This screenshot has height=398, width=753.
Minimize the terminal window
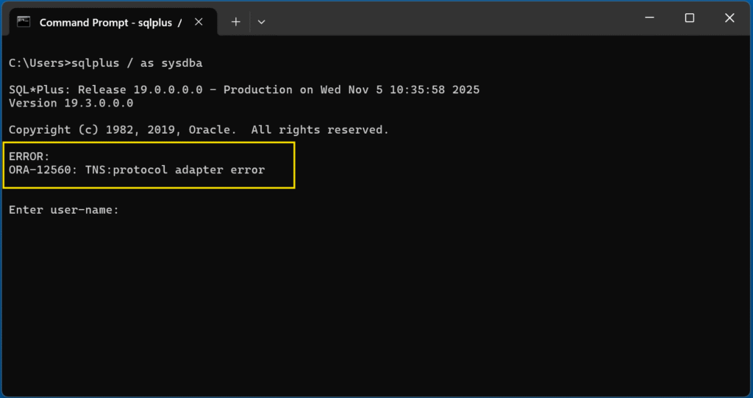[x=649, y=18]
